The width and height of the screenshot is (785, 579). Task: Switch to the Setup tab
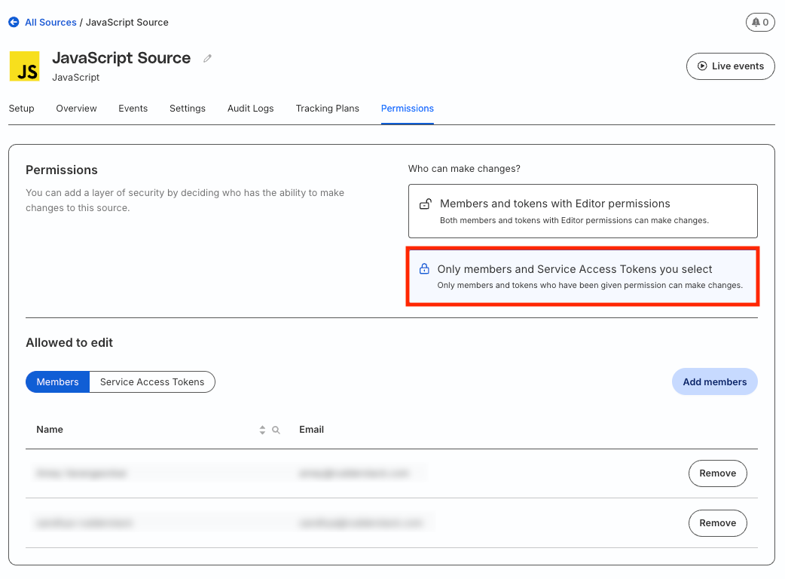22,109
